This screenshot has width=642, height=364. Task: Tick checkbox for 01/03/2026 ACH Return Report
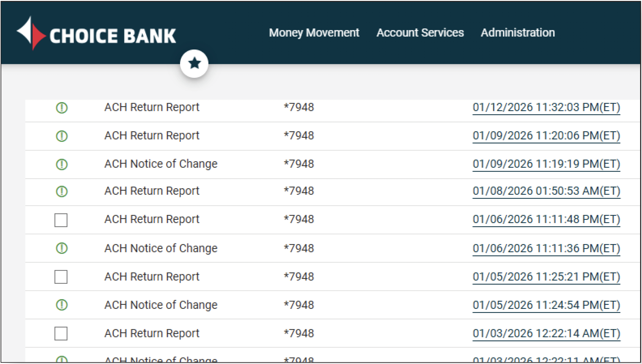tap(61, 333)
